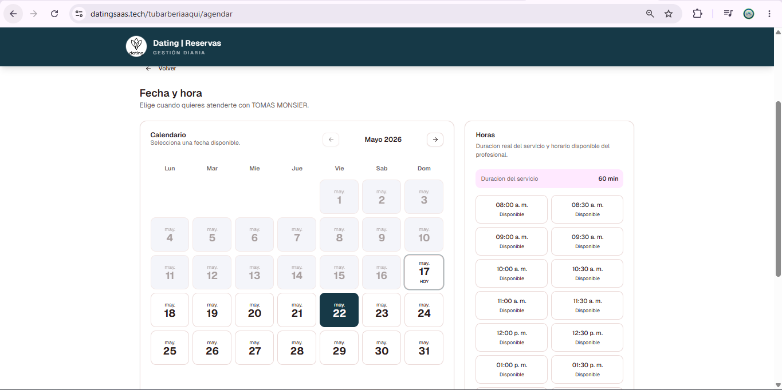Select the 12:30 p. m. time slot
Screen dimensions: 782x390
point(587,337)
